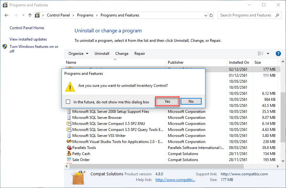Click the vertical scrollbar down arrow

point(283,161)
